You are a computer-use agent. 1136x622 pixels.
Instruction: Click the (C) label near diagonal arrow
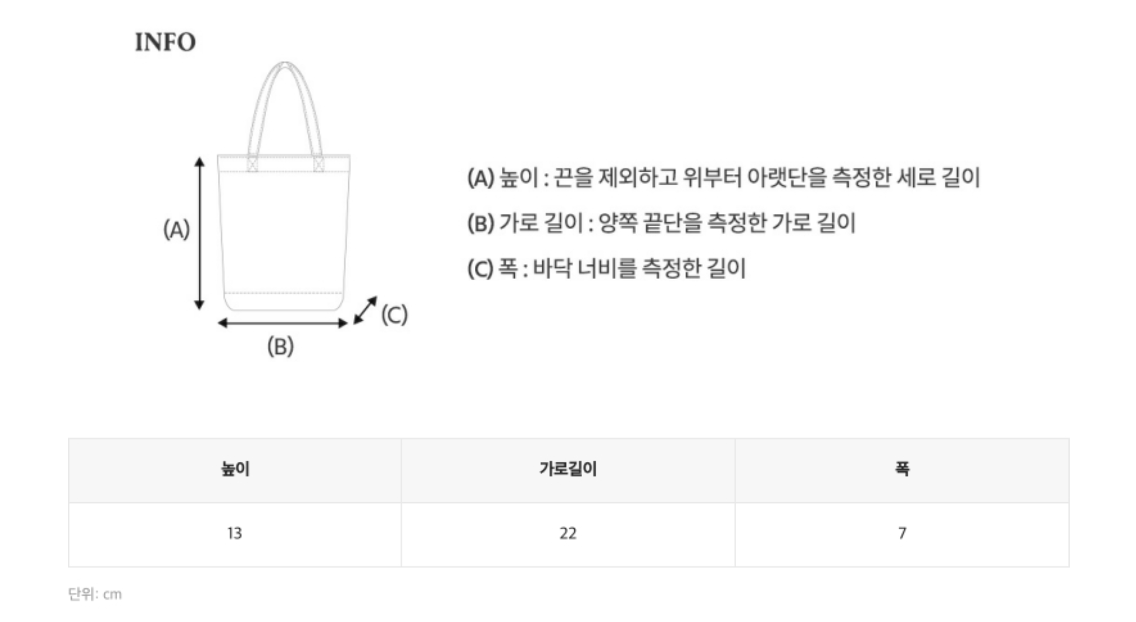(x=394, y=314)
